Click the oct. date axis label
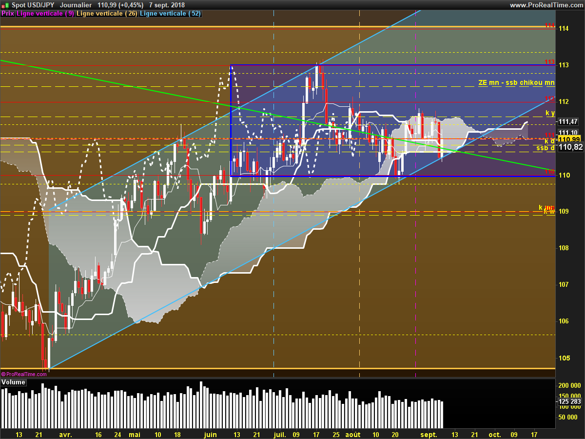The width and height of the screenshot is (585, 439). pos(495,434)
